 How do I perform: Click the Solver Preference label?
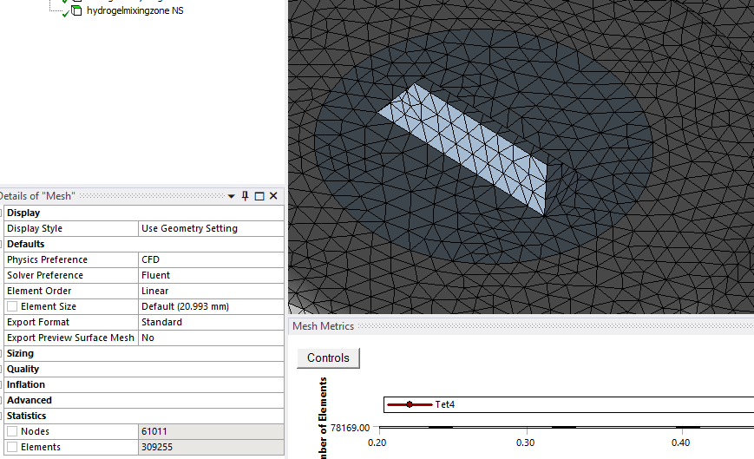[45, 275]
